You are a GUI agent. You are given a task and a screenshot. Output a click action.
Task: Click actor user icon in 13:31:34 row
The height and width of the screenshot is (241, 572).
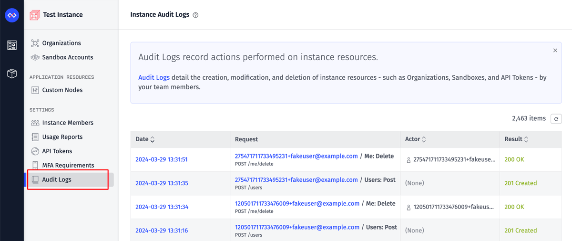tap(409, 208)
